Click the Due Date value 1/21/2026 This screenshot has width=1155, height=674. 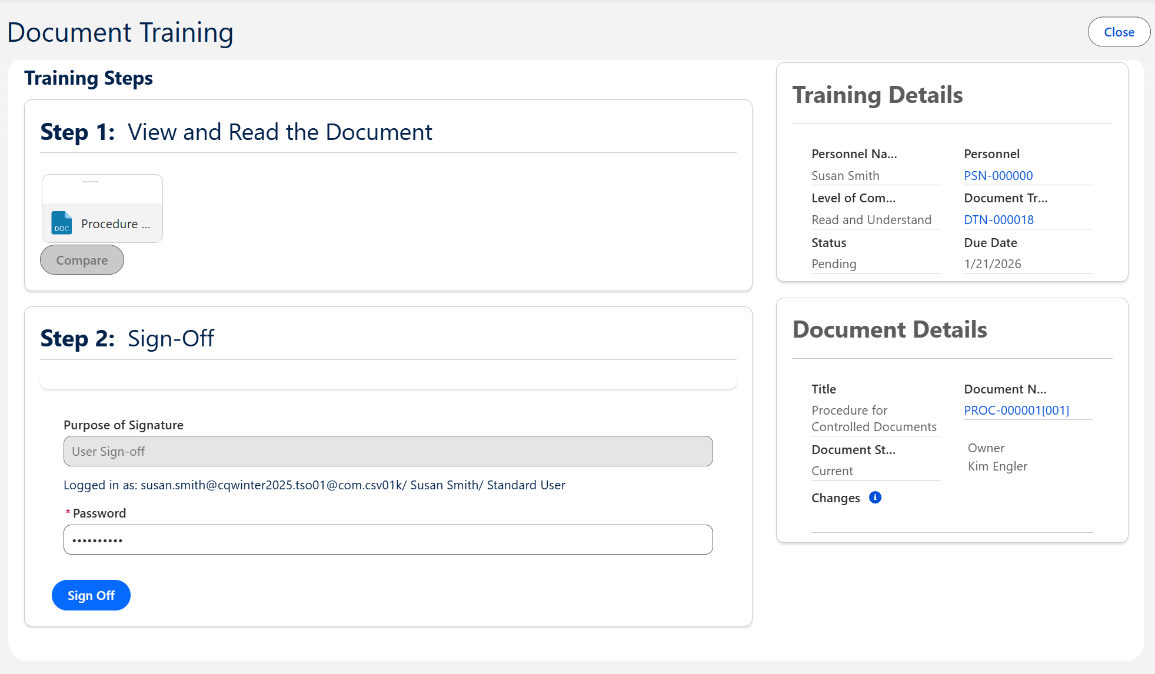pos(992,264)
